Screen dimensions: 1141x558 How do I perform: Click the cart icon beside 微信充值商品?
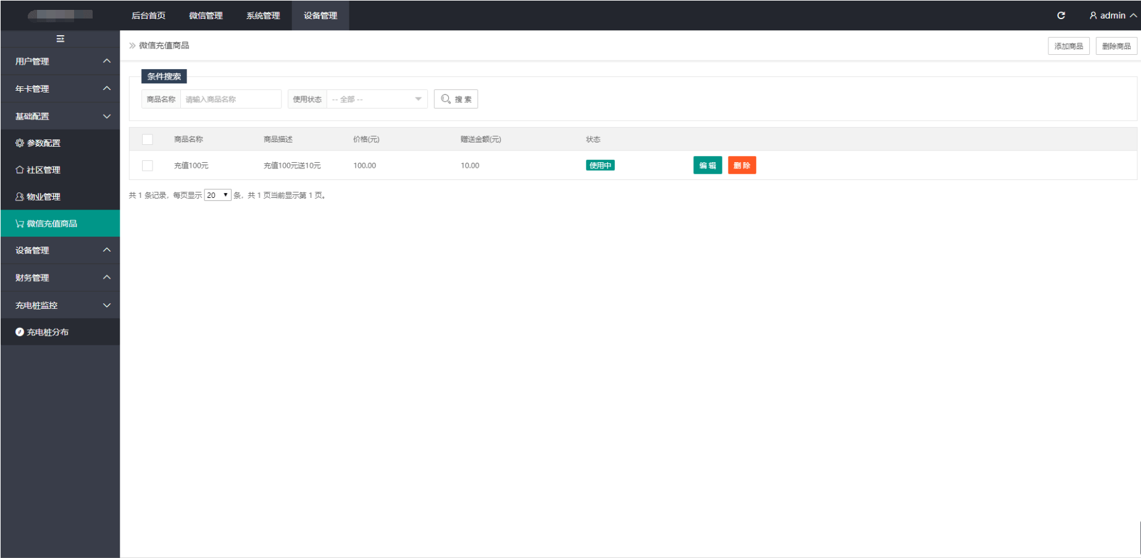(x=20, y=224)
